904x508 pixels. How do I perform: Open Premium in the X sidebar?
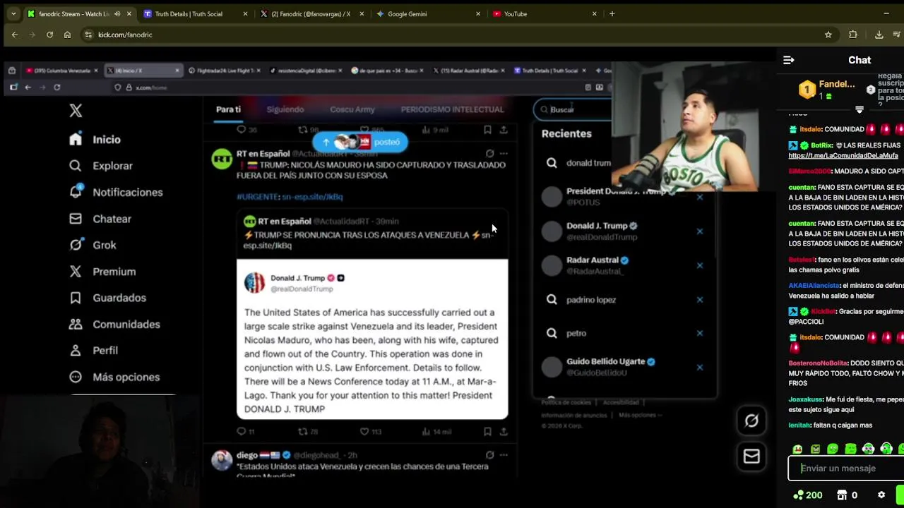point(102,272)
